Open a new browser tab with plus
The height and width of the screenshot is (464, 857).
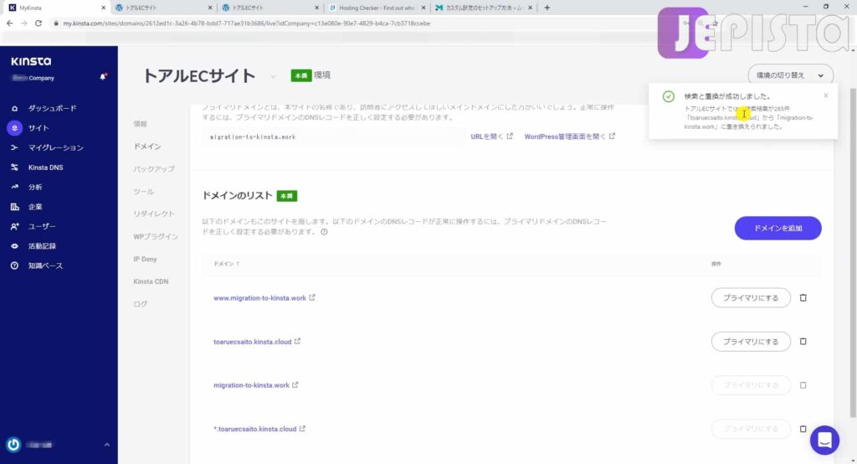tap(547, 8)
